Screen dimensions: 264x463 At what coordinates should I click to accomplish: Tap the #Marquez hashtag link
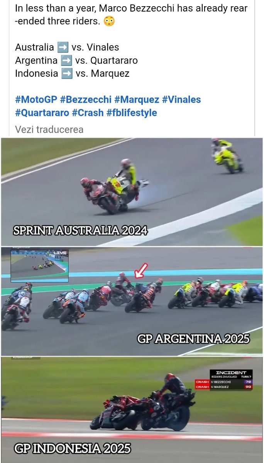click(137, 100)
